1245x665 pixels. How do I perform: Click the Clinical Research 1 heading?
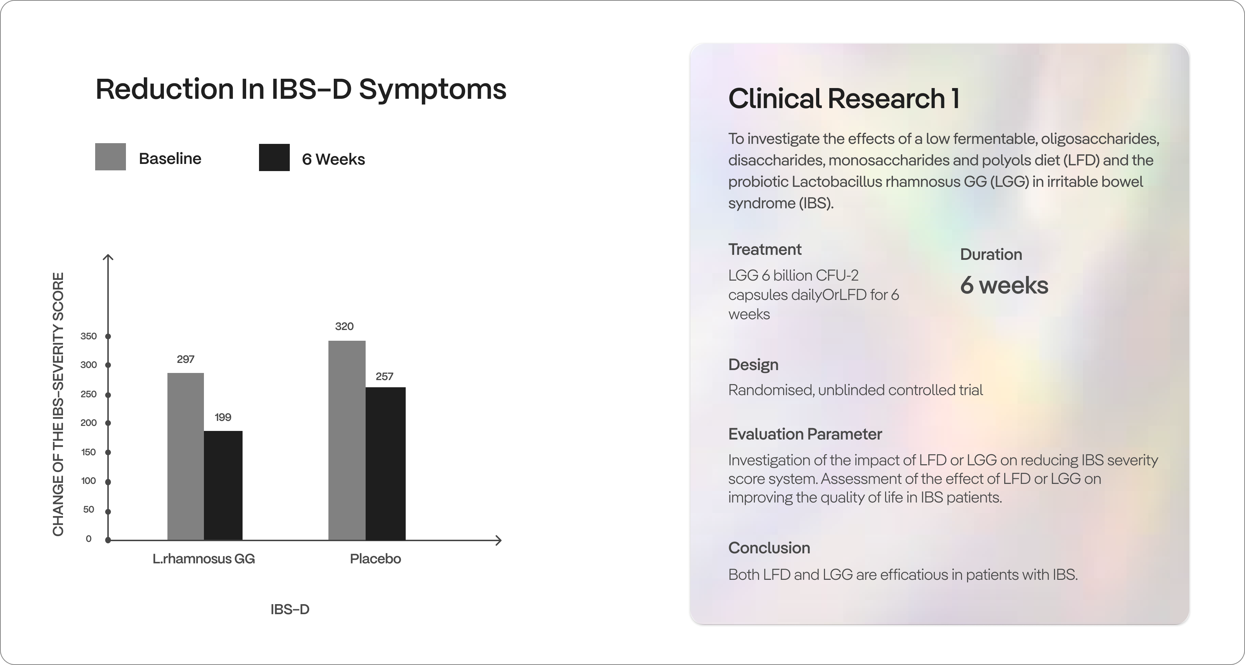pos(843,99)
